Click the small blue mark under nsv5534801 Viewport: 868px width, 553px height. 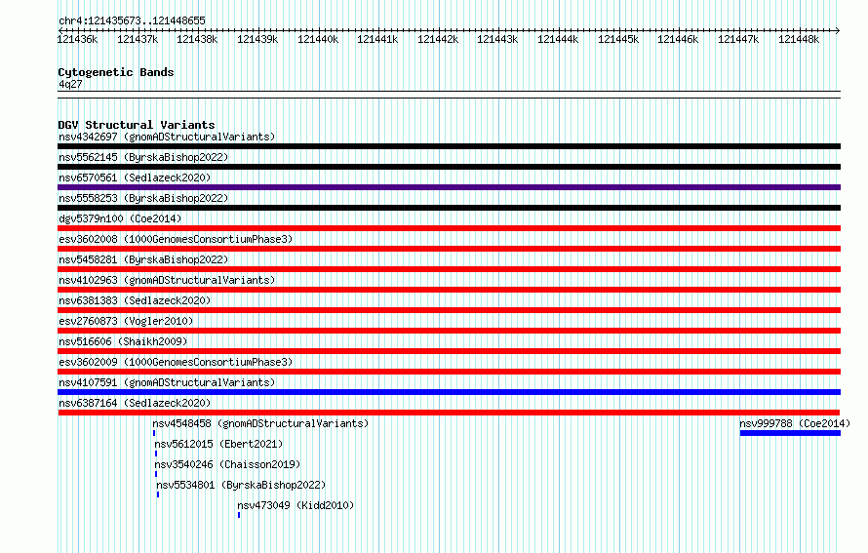coord(158,494)
